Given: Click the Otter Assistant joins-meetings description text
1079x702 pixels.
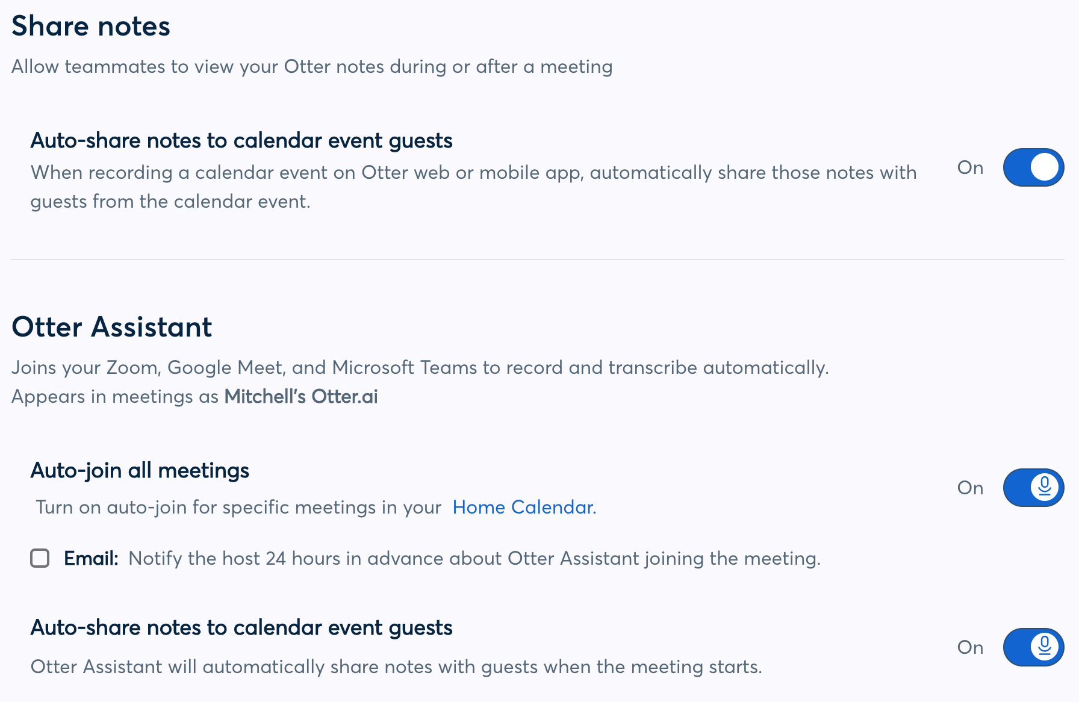Looking at the screenshot, I should tap(420, 367).
